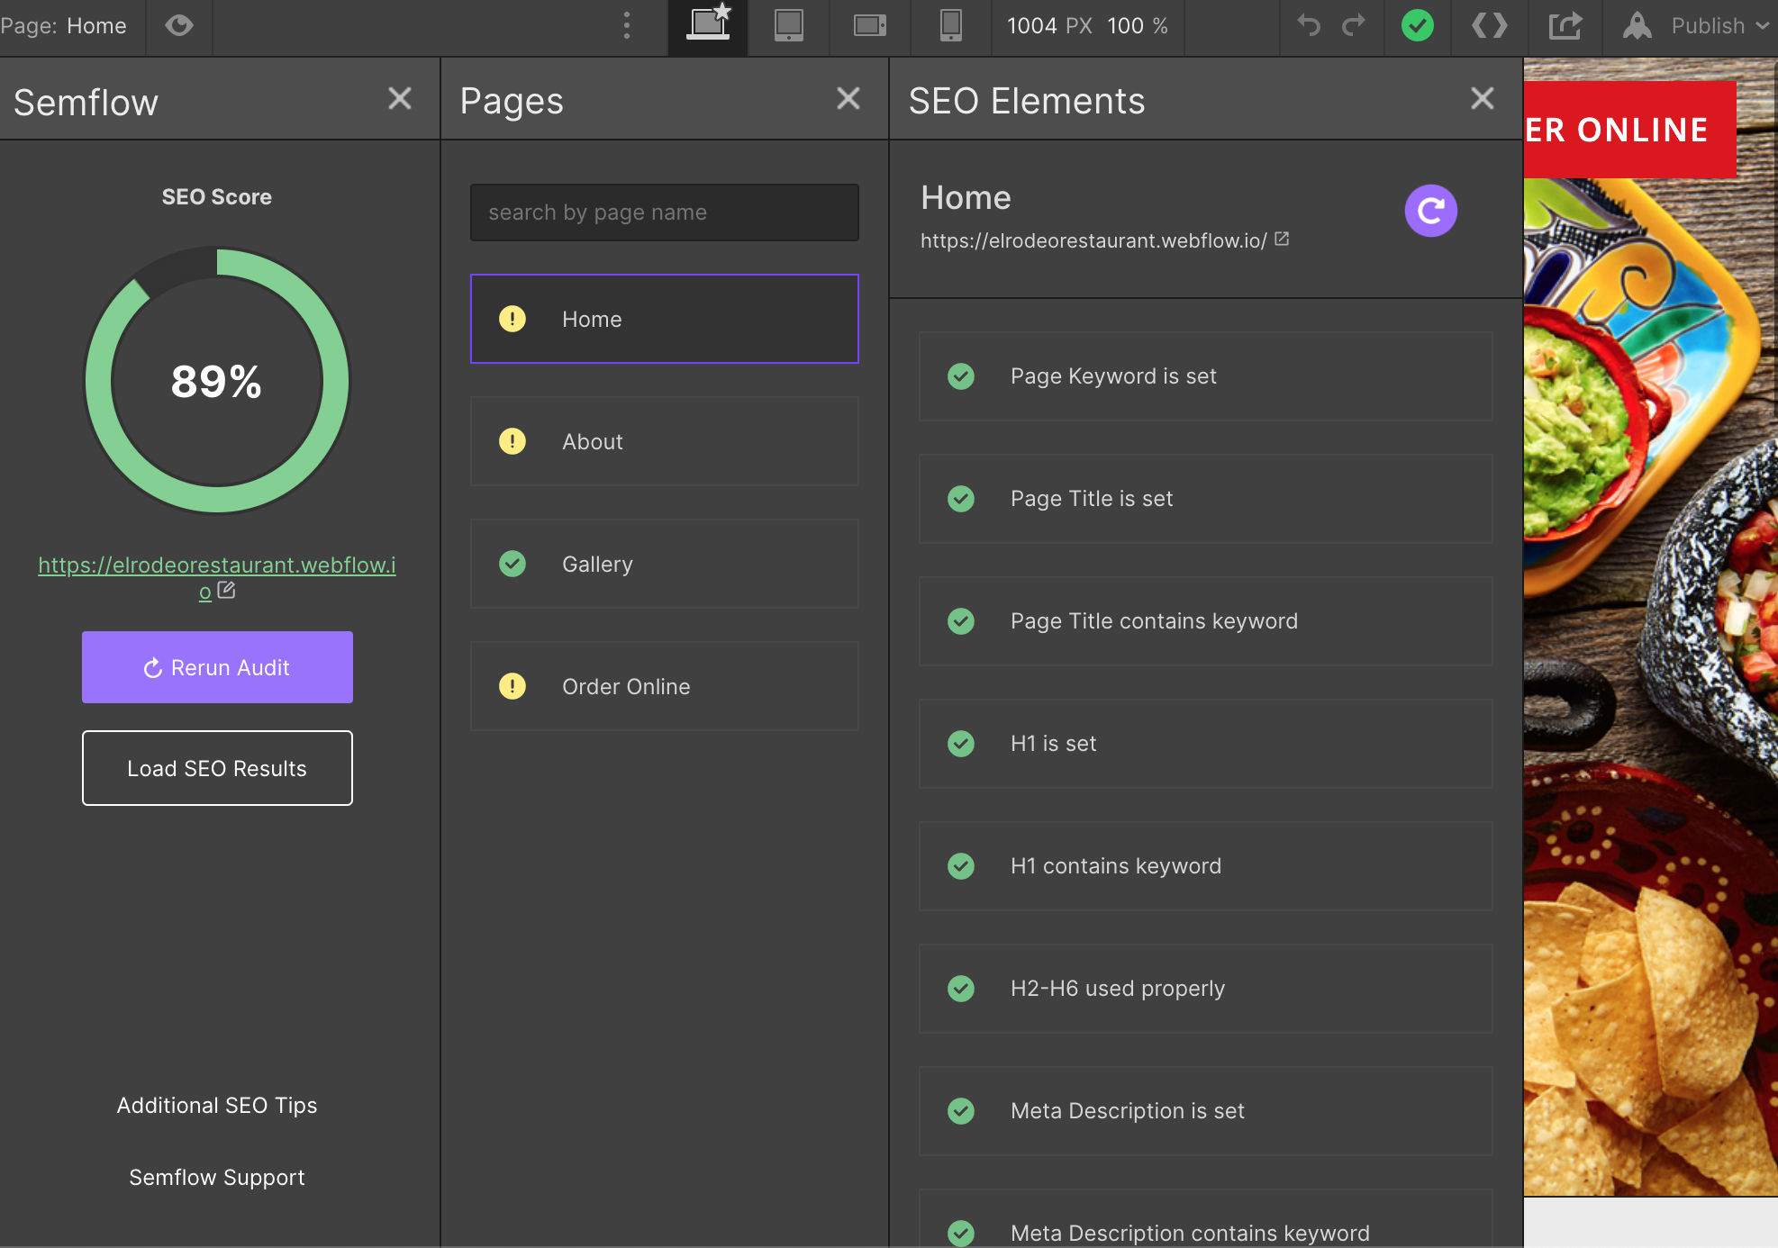The image size is (1778, 1248).
Task: Refresh Home page SEO with purple button
Action: 1430,211
